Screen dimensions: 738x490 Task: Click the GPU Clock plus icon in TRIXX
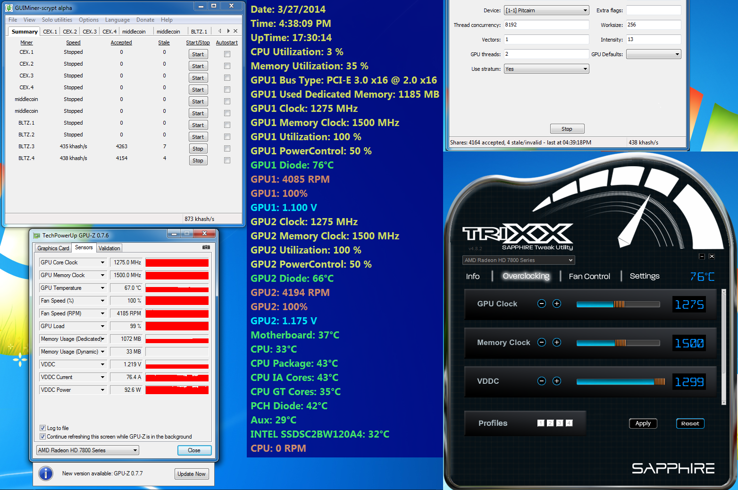(557, 304)
